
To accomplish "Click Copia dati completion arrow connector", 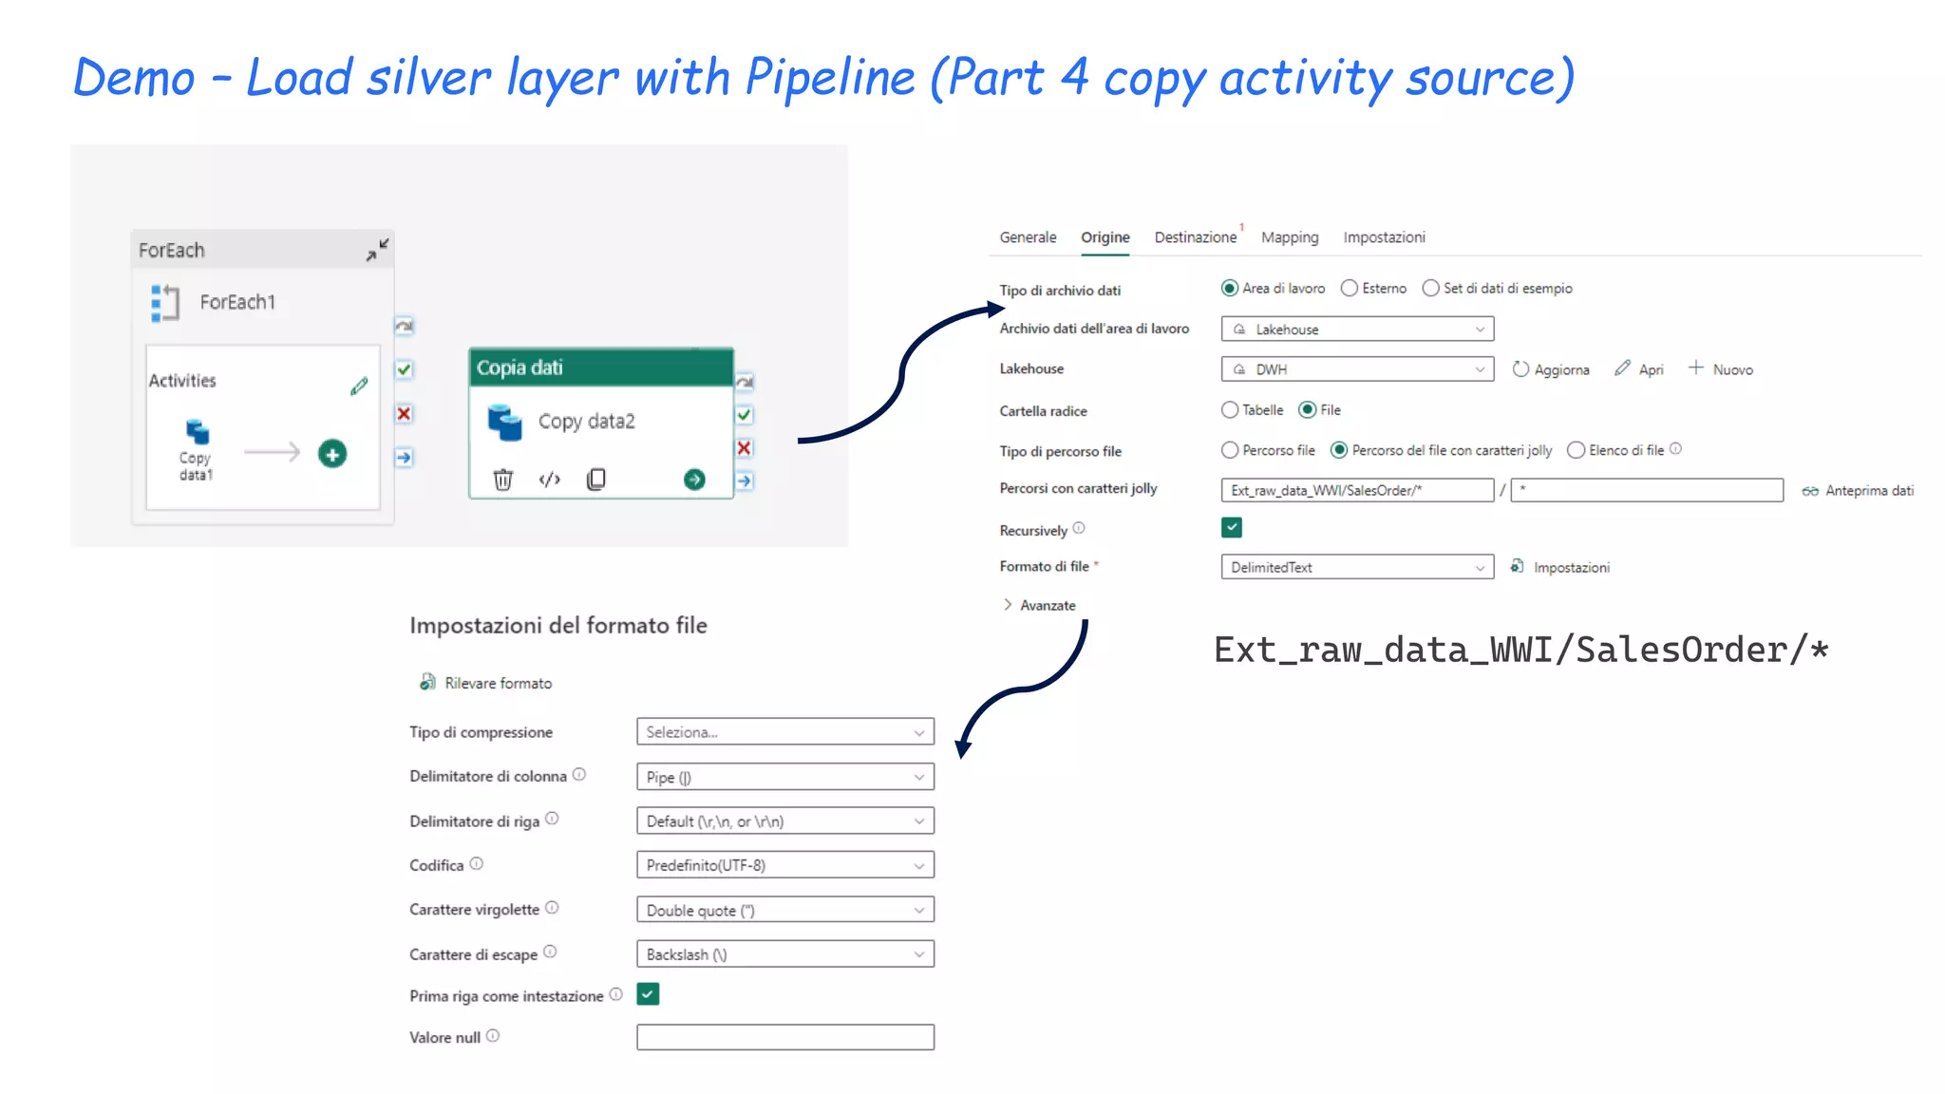I will [745, 481].
